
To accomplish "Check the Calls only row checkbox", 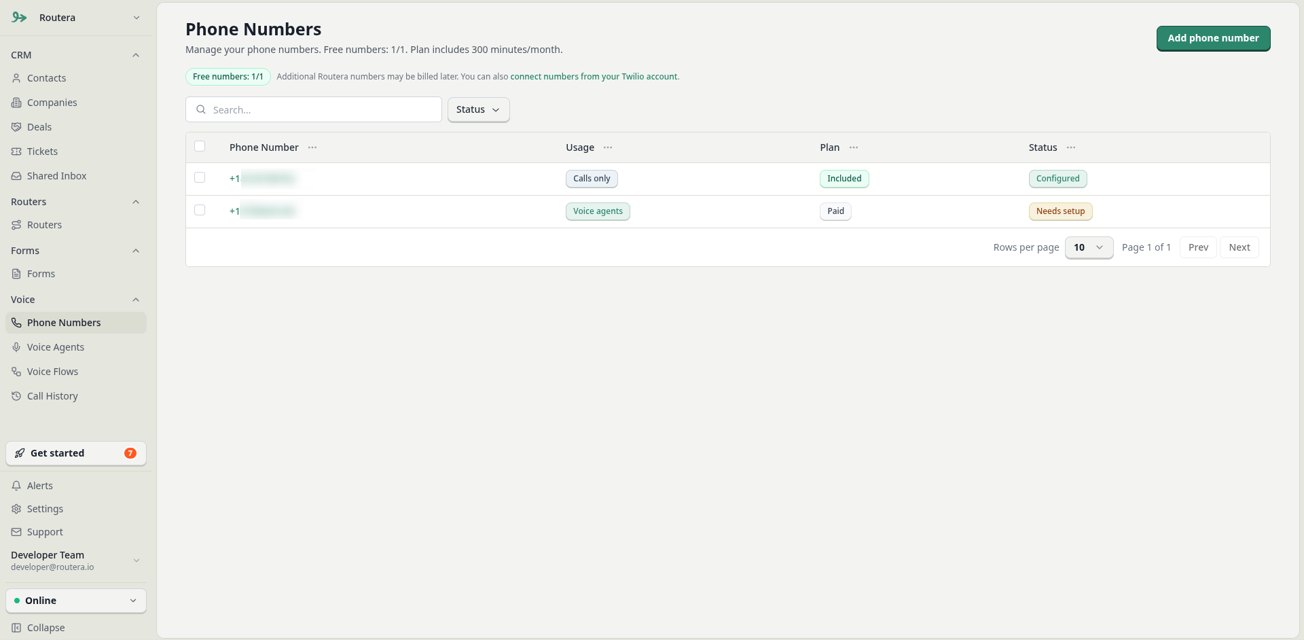I will tap(200, 177).
